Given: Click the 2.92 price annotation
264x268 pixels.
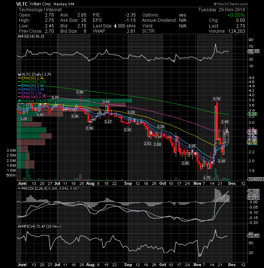Looking at the screenshot, I should (128, 130).
